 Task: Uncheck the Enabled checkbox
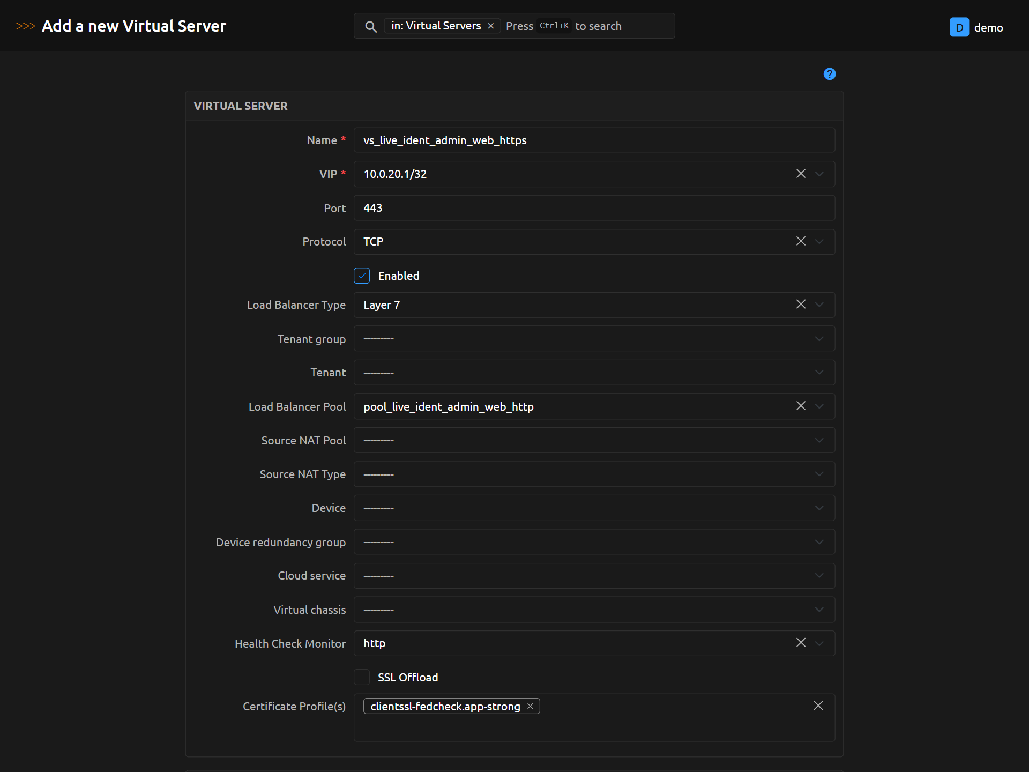click(362, 276)
